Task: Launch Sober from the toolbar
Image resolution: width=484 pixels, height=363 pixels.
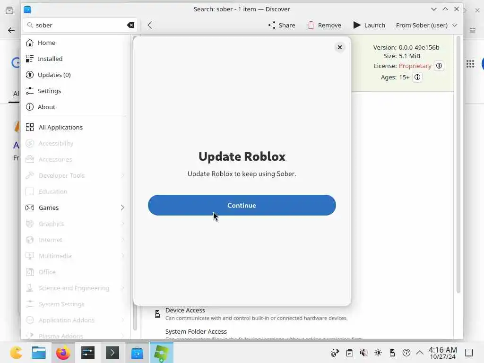Action: (369, 25)
